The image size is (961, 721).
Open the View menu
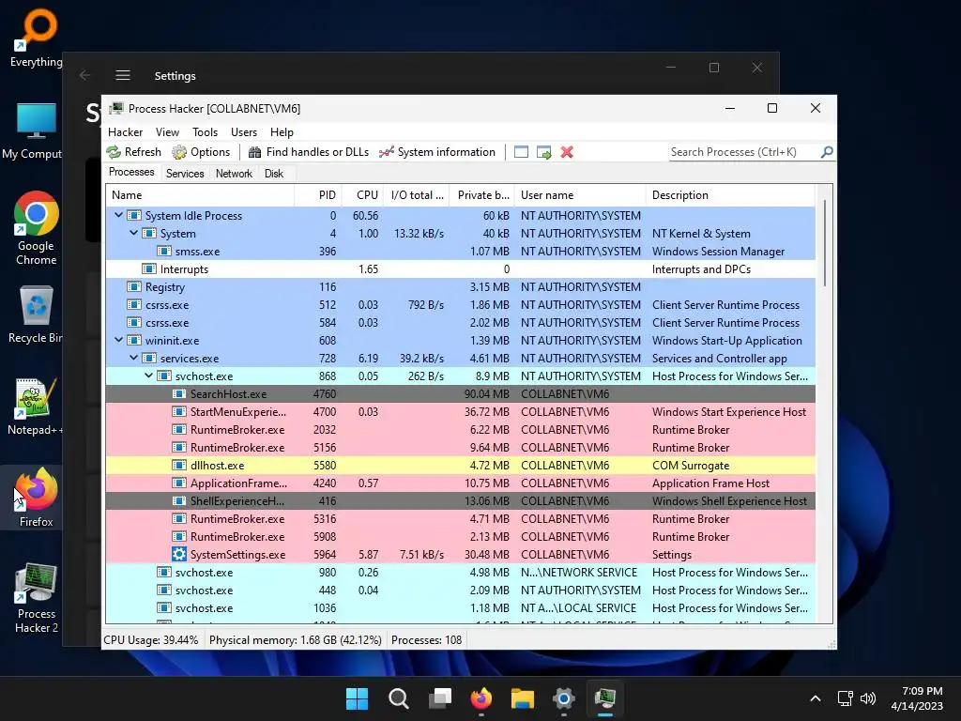167,132
